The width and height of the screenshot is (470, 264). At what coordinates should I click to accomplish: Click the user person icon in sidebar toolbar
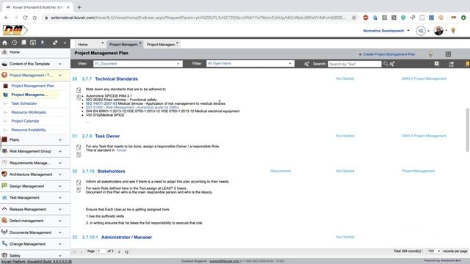click(43, 43)
